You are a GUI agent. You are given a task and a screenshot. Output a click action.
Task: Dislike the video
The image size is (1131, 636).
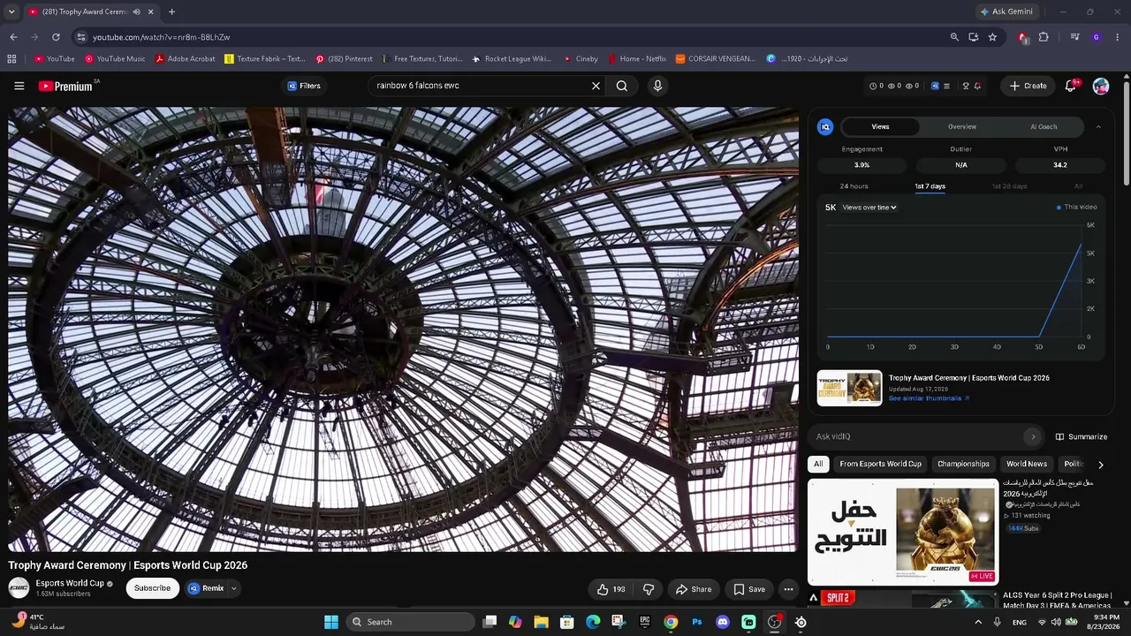(649, 589)
